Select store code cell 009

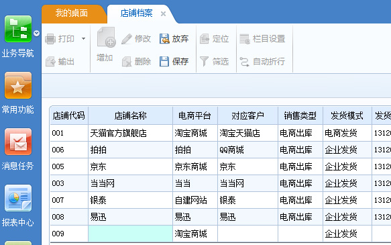(69, 234)
